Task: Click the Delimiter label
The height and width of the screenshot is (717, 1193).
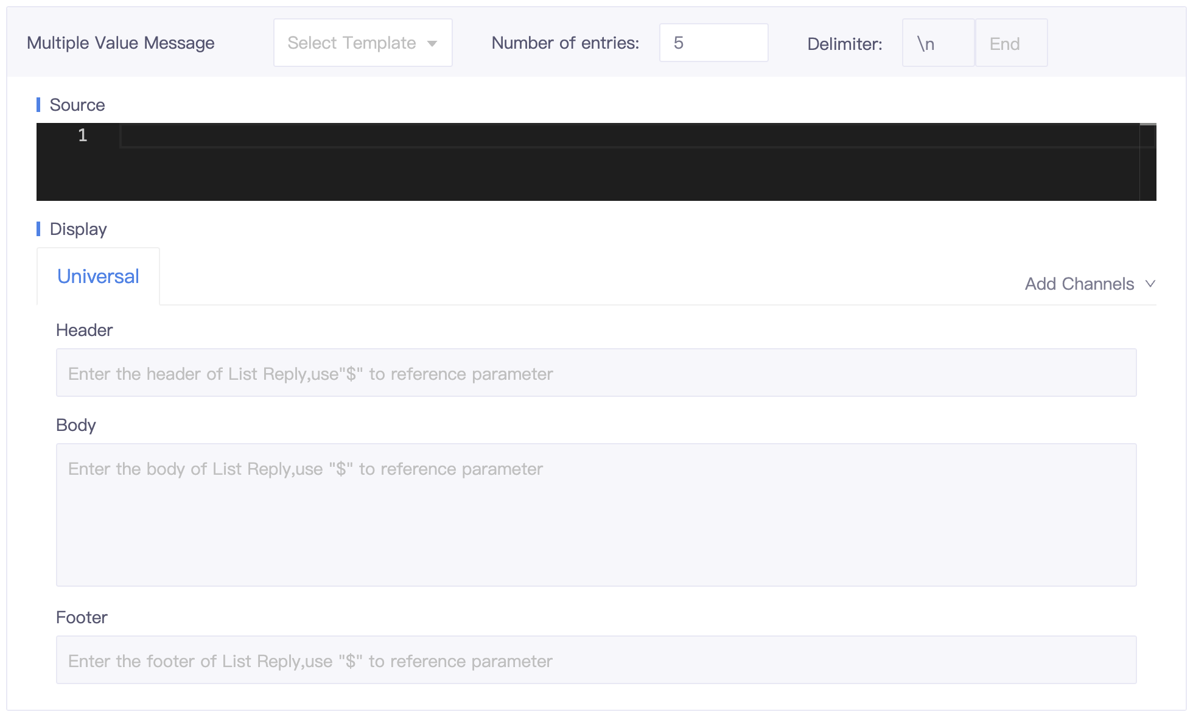Action: coord(844,44)
